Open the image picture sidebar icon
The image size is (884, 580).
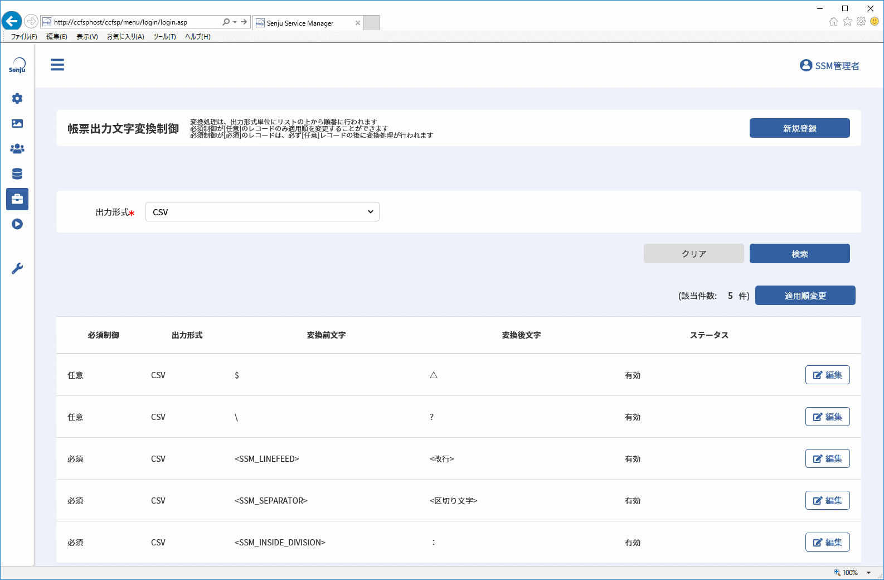[x=17, y=123]
